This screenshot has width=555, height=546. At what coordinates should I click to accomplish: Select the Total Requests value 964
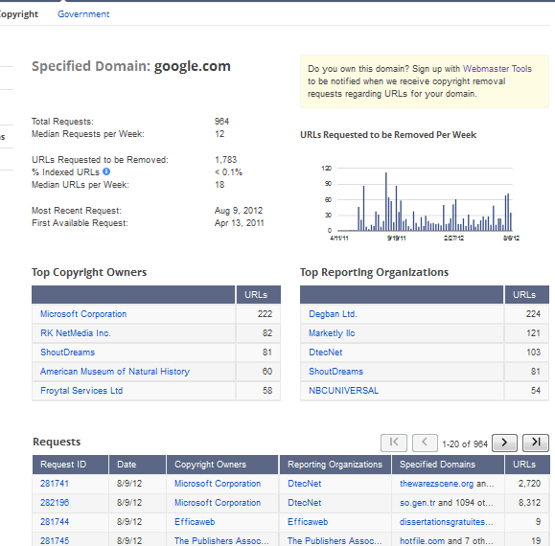click(x=221, y=122)
